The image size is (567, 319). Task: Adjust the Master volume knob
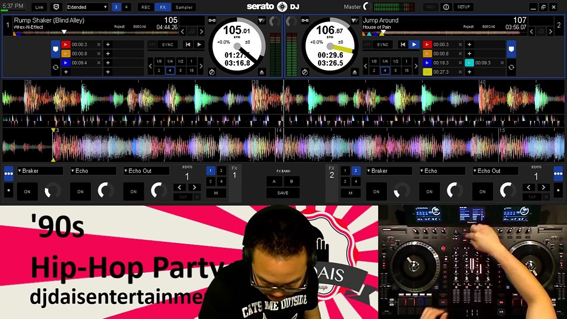[x=366, y=7]
